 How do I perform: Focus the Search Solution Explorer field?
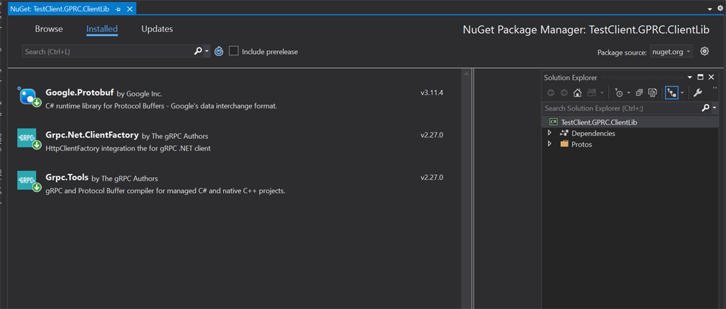pos(621,108)
